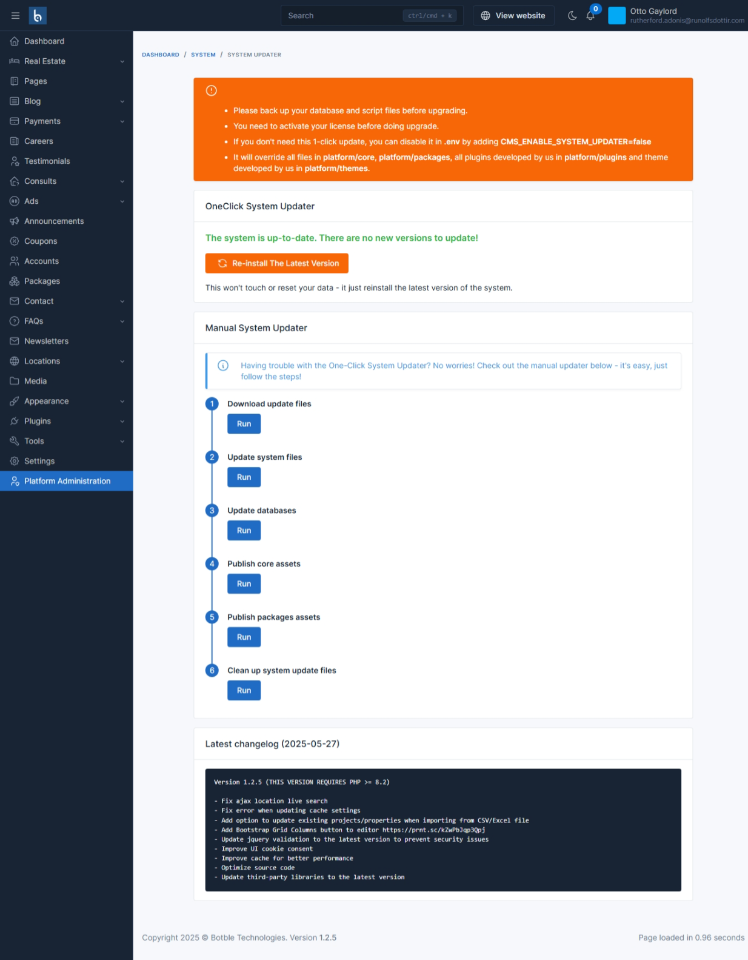748x960 pixels.
Task: Click the Payments card icon
Action: click(x=15, y=121)
